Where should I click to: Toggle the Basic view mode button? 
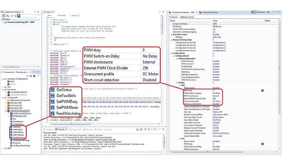pos(253,12)
